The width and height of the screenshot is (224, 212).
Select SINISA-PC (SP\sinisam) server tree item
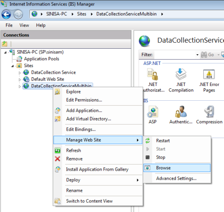tap(40, 52)
